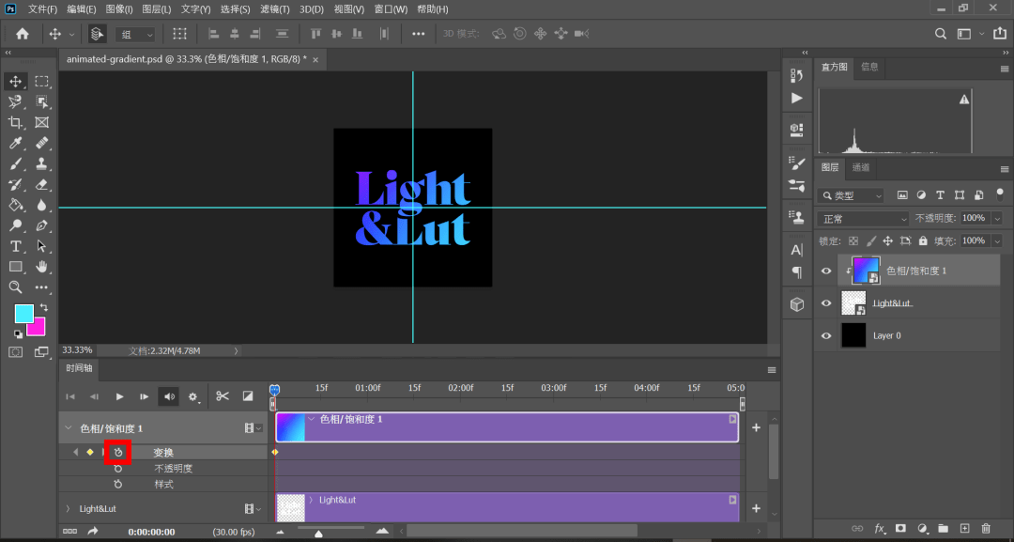The width and height of the screenshot is (1014, 542).
Task: Click the scissors split-clip icon in timeline
Action: 223,395
